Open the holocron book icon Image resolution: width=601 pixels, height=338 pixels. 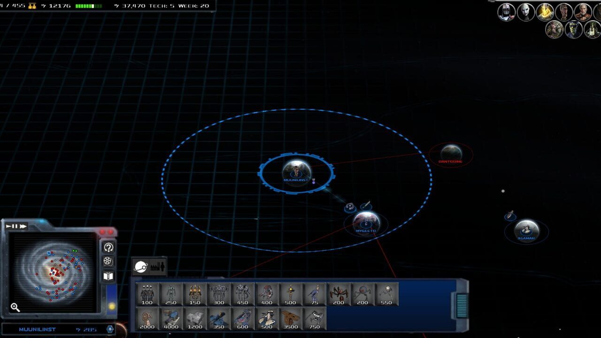108,276
